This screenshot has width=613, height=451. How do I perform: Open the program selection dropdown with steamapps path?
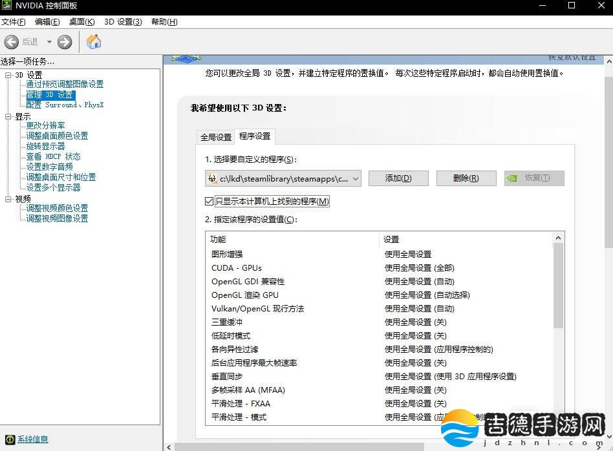(283, 178)
